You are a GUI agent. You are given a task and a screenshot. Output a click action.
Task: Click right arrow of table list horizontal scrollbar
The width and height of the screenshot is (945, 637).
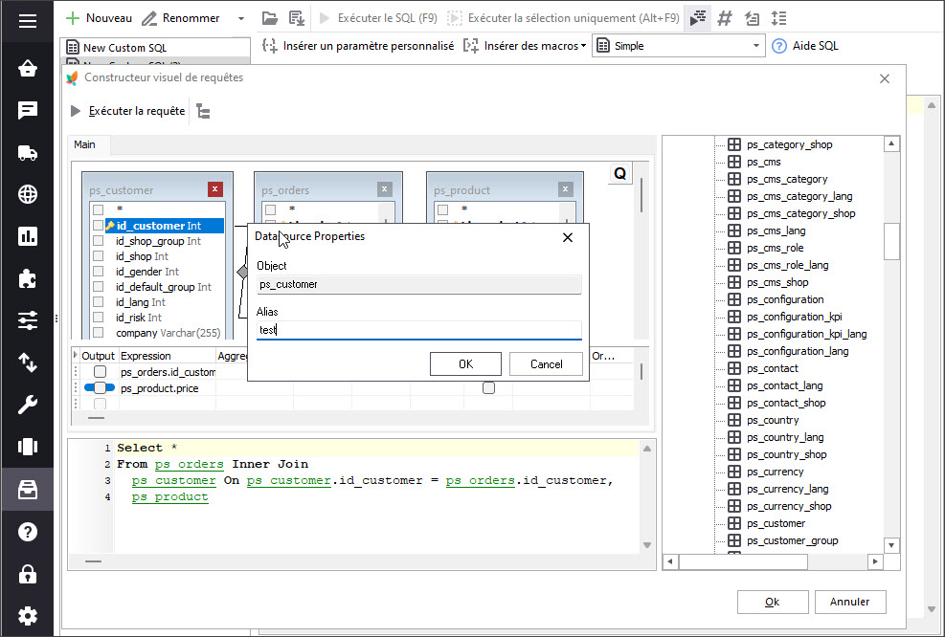pyautogui.click(x=875, y=561)
